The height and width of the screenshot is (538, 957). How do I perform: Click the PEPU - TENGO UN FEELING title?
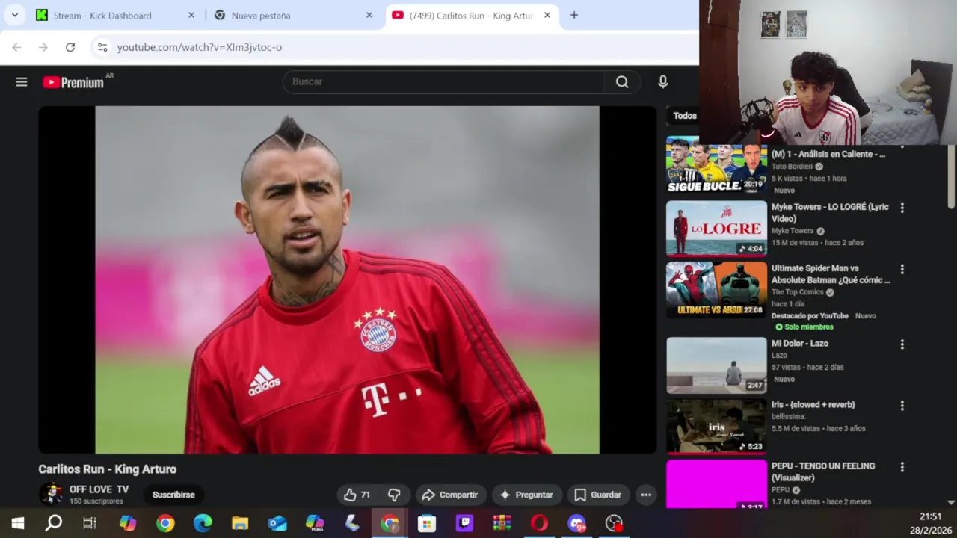pyautogui.click(x=823, y=471)
